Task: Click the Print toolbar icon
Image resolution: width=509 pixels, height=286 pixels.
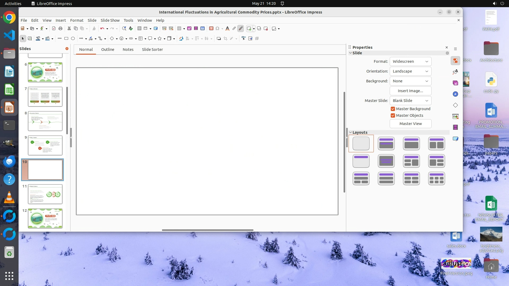Action: coord(60,29)
